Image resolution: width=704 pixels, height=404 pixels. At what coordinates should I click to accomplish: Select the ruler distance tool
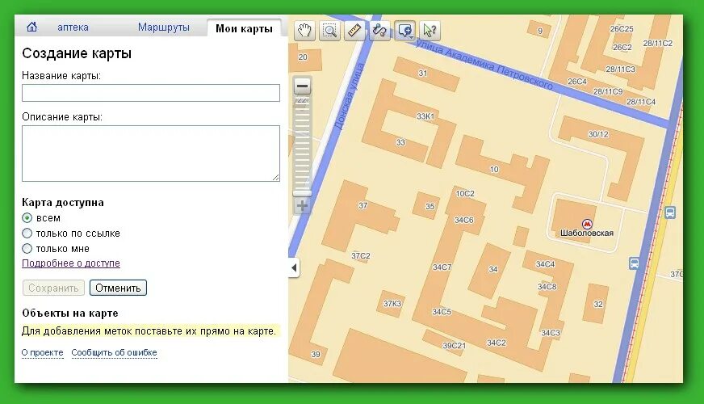pos(354,30)
